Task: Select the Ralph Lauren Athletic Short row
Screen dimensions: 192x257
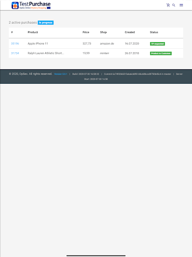Action: tap(96, 53)
